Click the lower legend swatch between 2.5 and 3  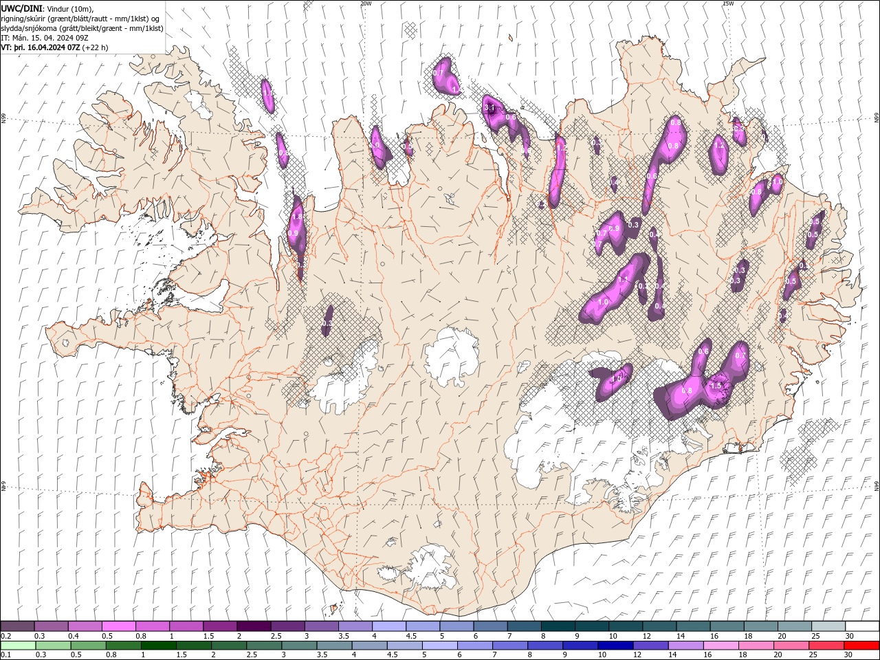click(264, 646)
